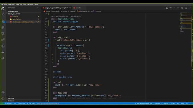193x108 pixels.
Task: Open the Accounts menu icon
Action: click(x=3, y=93)
